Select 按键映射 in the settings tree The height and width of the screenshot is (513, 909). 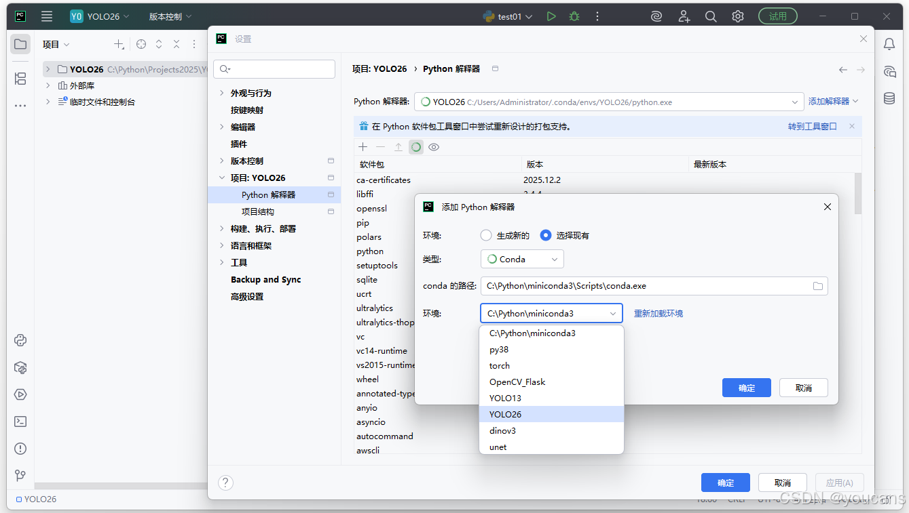click(x=247, y=110)
